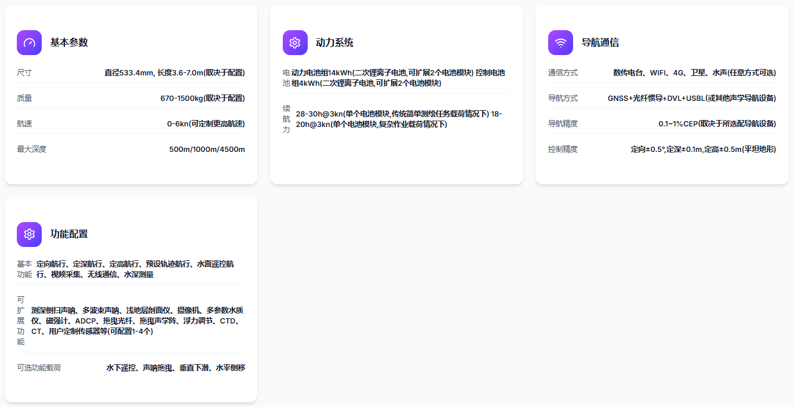Select the 导航通信 card heading
Screen dimensions: 795x407
click(600, 42)
